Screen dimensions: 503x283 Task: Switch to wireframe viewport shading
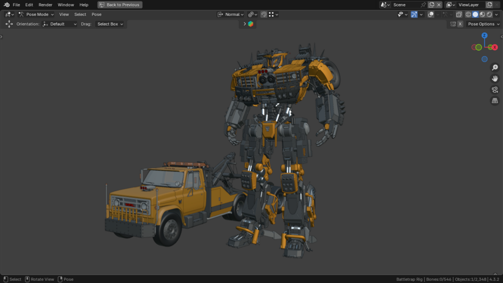pos(468,15)
